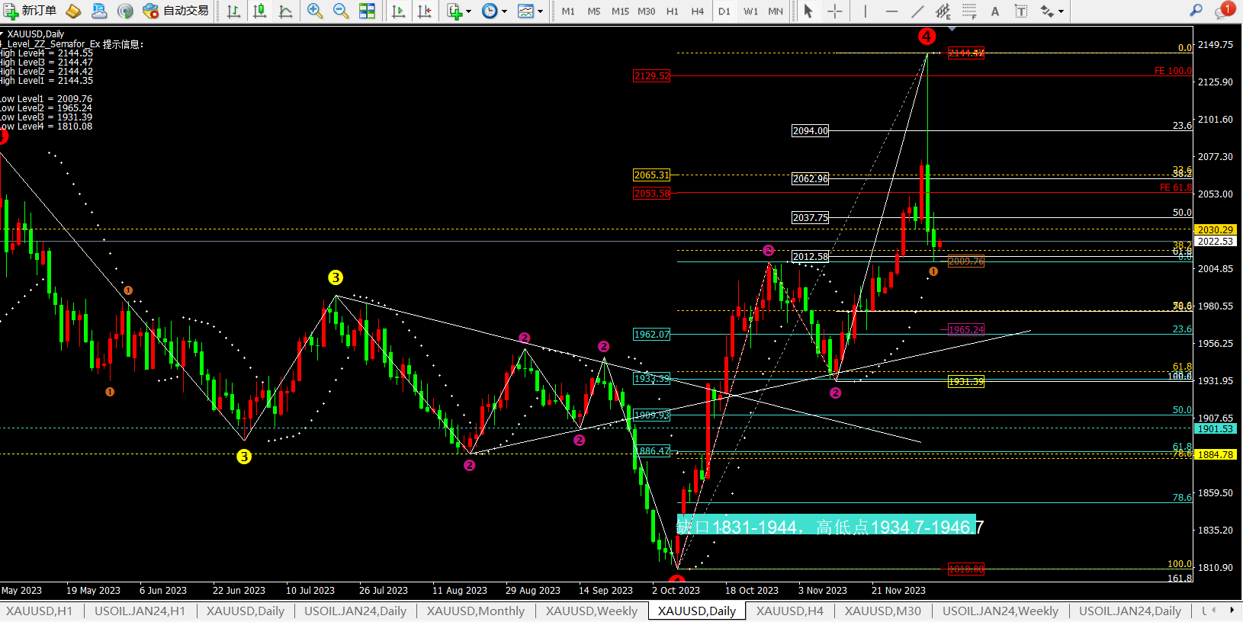This screenshot has width=1243, height=622.
Task: Select the crosshair tool
Action: [835, 11]
